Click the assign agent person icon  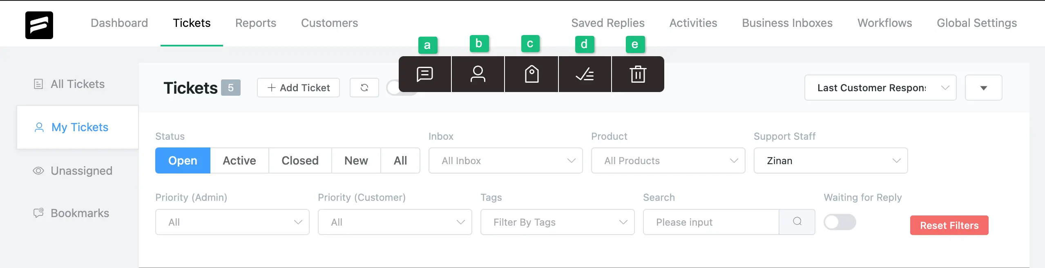[478, 74]
